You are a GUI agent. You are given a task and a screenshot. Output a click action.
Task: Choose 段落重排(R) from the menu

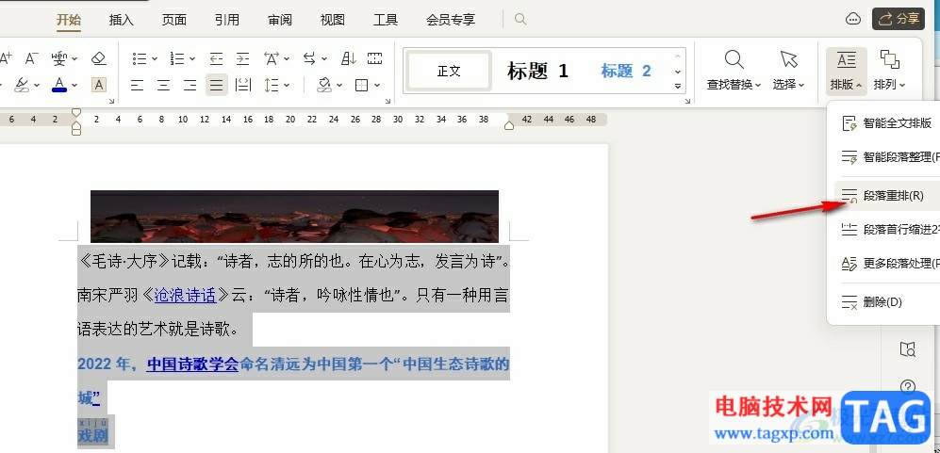tap(887, 195)
